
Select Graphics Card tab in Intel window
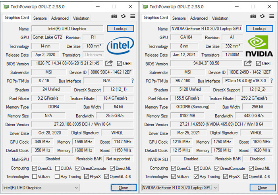[17, 18]
